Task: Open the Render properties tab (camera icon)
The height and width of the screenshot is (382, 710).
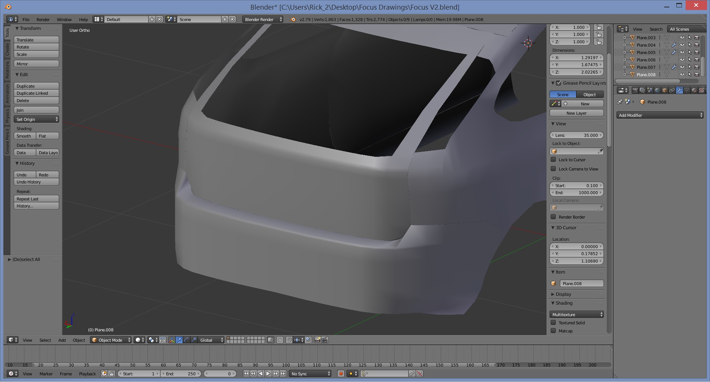Action: click(x=635, y=90)
